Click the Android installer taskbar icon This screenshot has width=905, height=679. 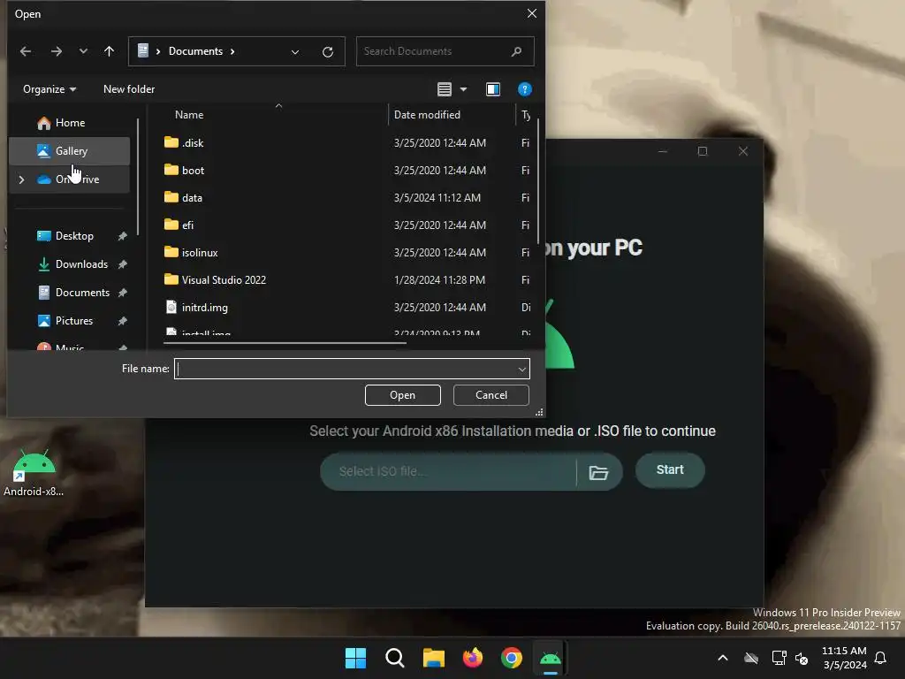tap(550, 658)
